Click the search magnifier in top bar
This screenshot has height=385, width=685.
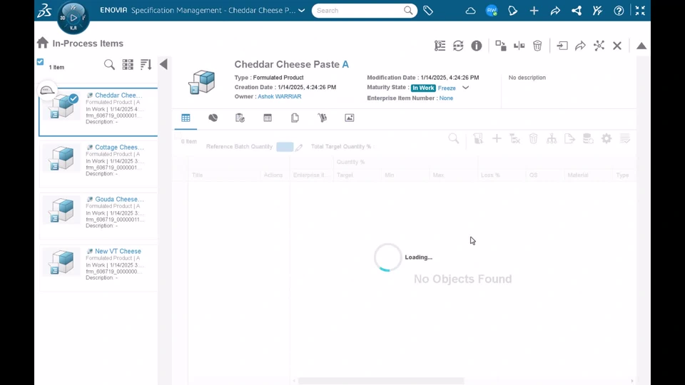(x=408, y=11)
